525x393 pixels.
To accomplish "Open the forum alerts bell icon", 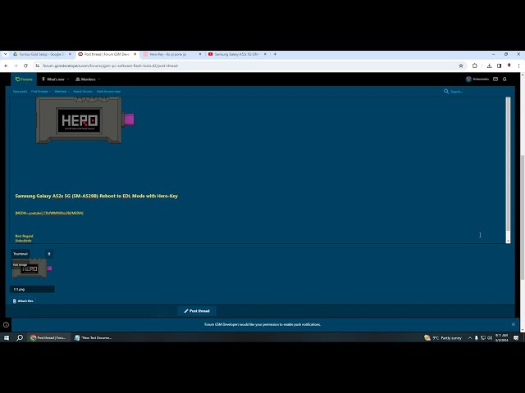I will [504, 79].
